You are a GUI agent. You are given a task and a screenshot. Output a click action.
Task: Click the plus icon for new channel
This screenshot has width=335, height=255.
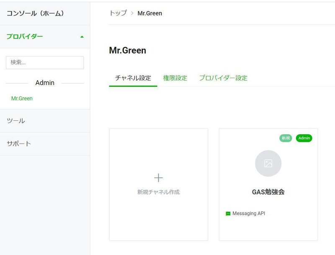pos(158,178)
